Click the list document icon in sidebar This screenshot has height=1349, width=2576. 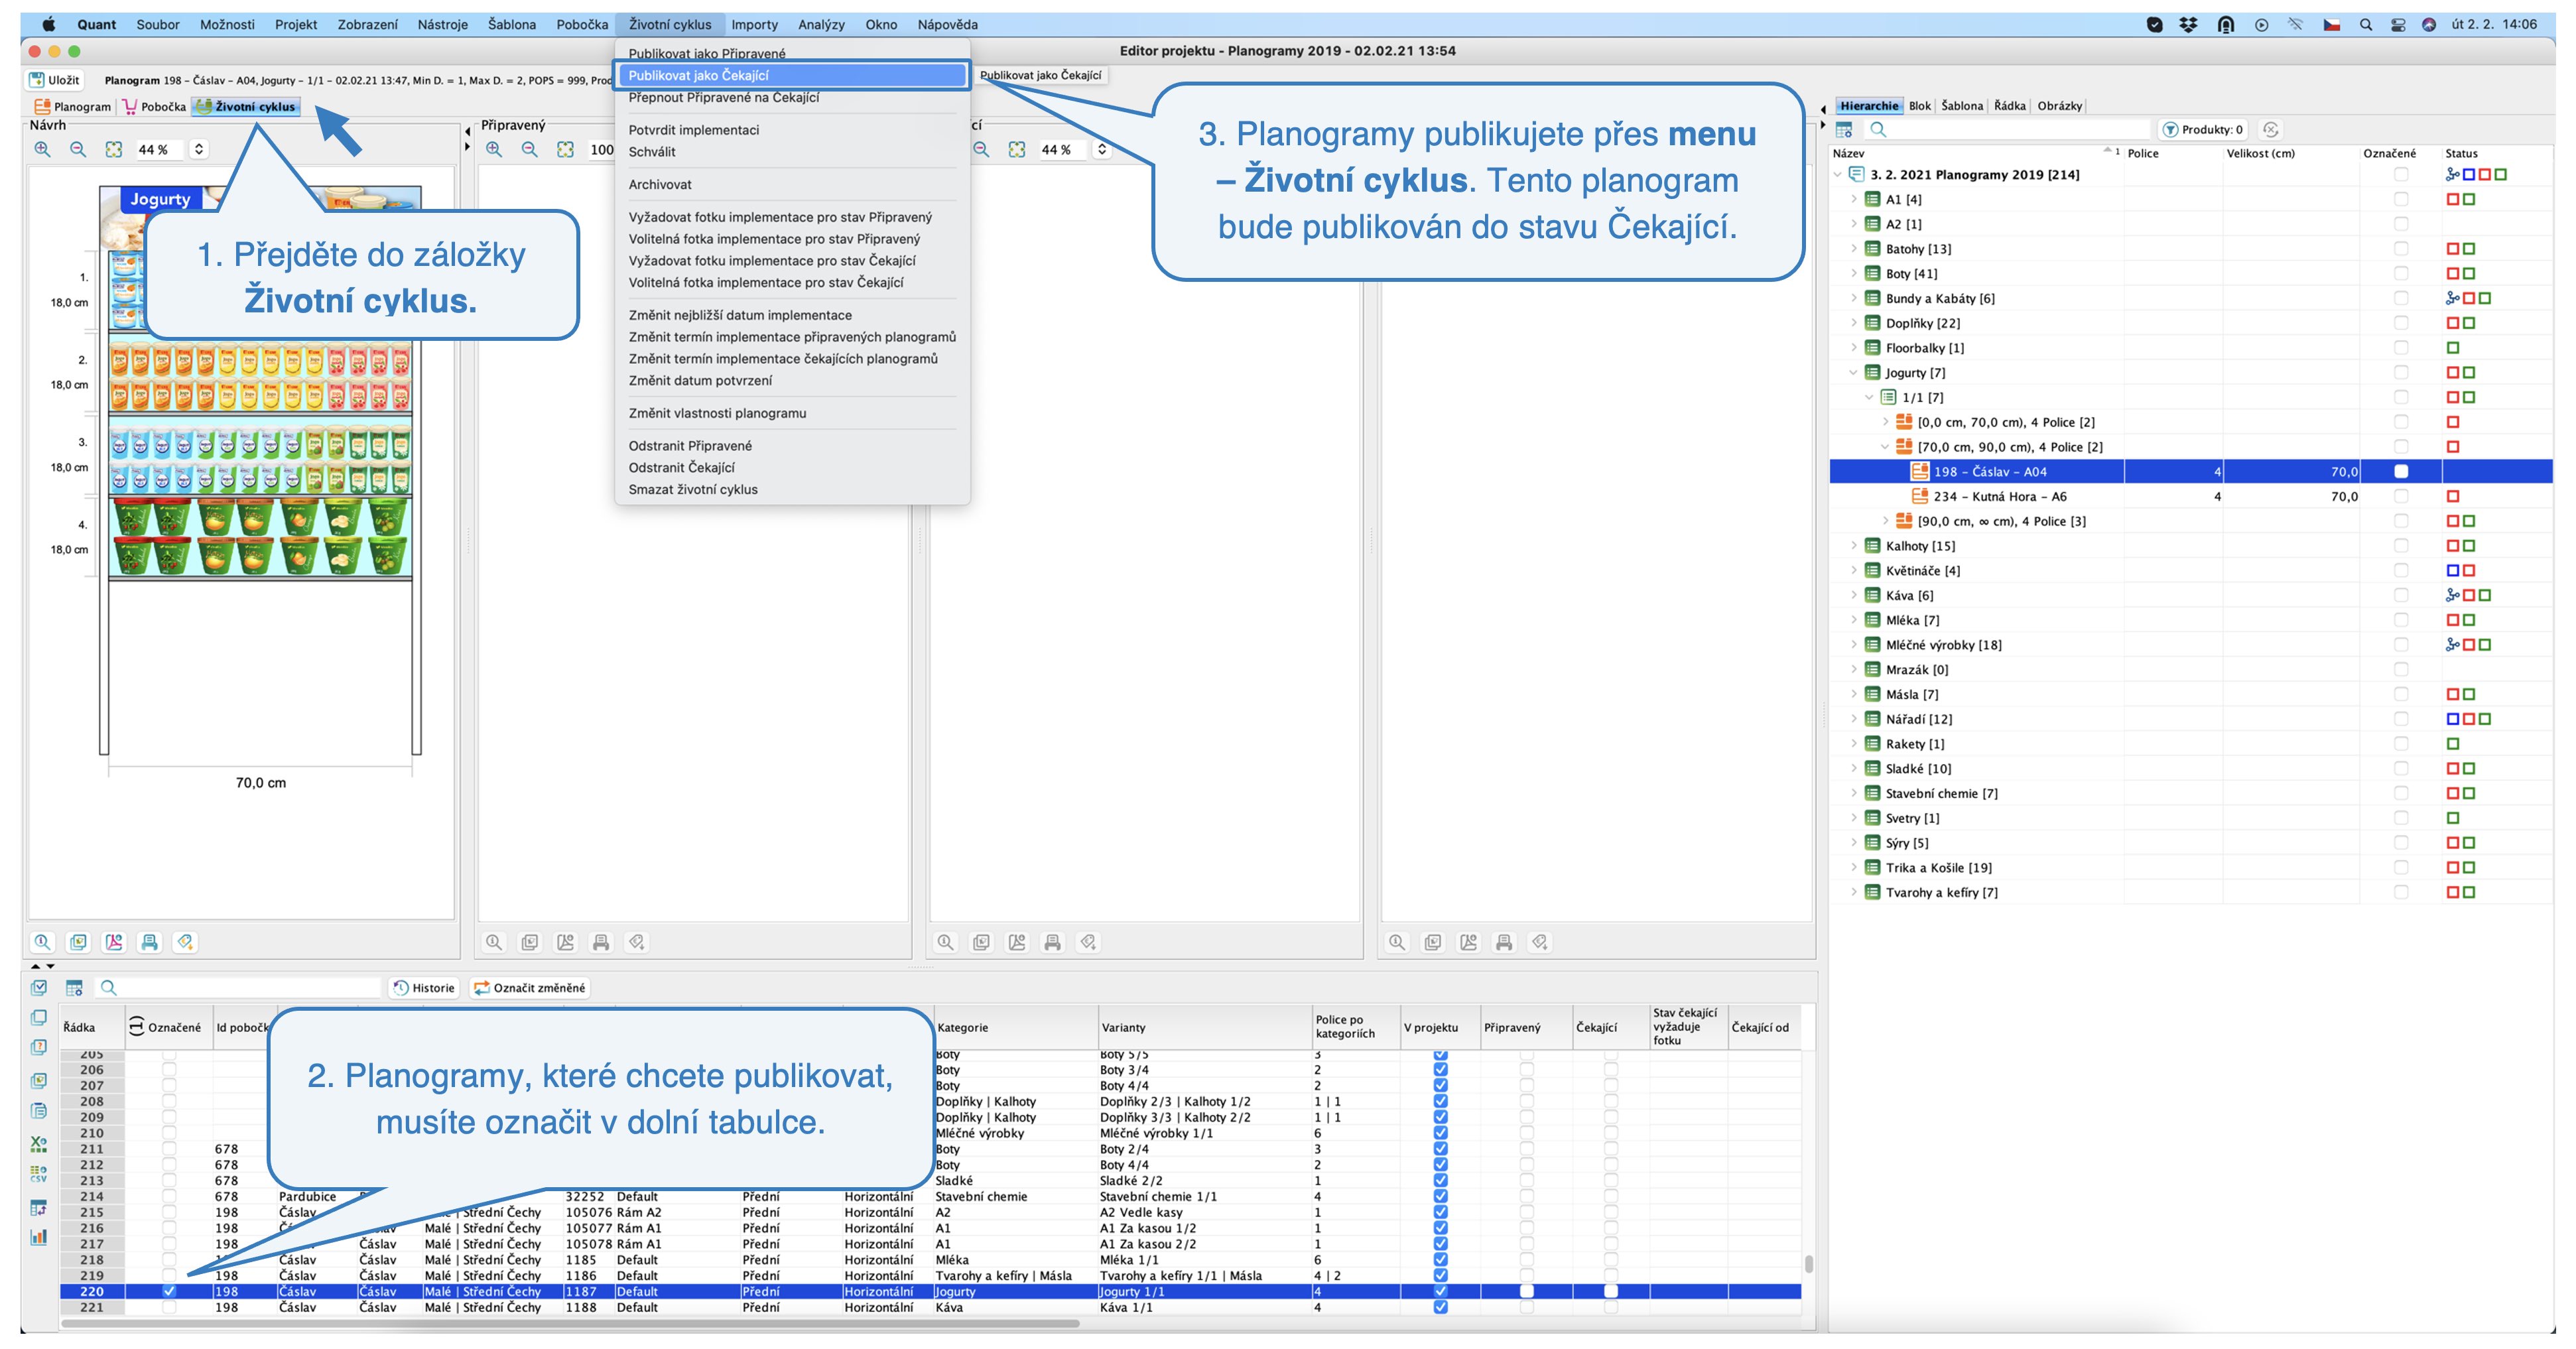pyautogui.click(x=39, y=1111)
